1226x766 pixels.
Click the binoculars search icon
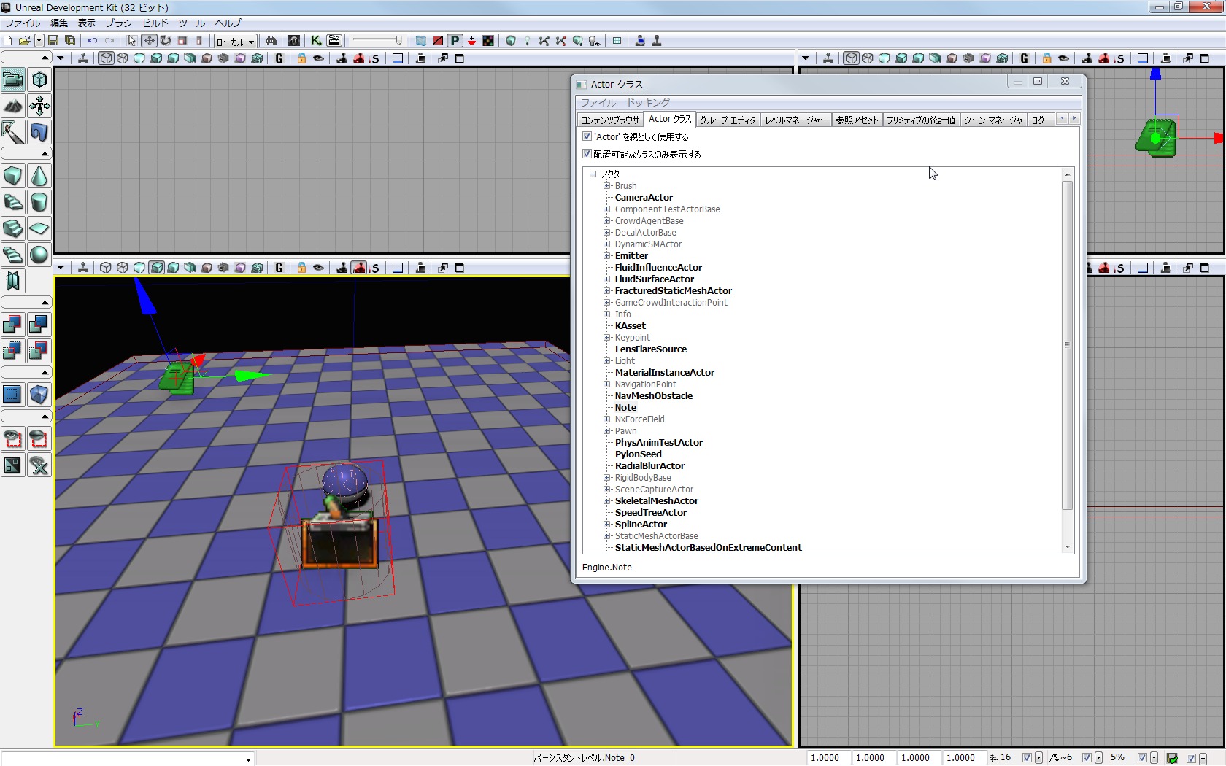click(271, 41)
